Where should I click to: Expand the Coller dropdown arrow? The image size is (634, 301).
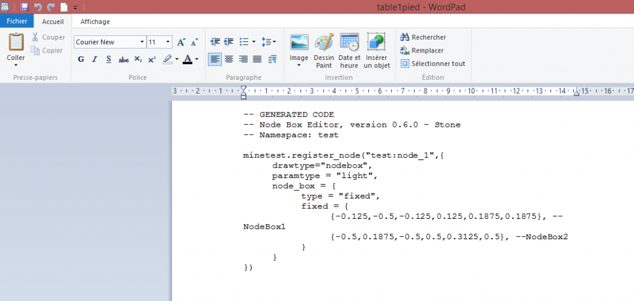click(x=15, y=65)
